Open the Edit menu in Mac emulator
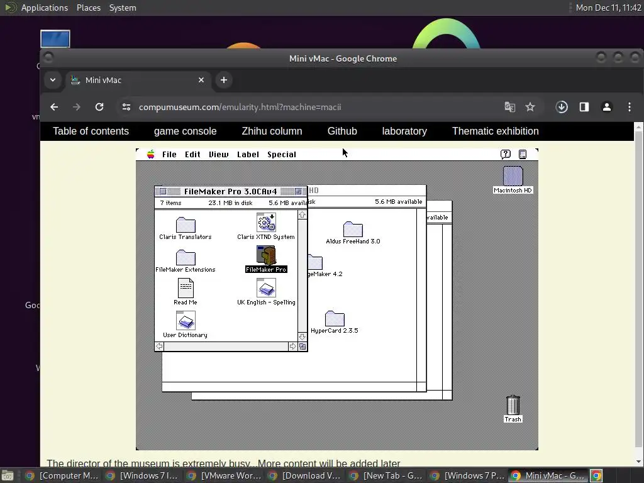Image resolution: width=644 pixels, height=483 pixels. [x=192, y=155]
